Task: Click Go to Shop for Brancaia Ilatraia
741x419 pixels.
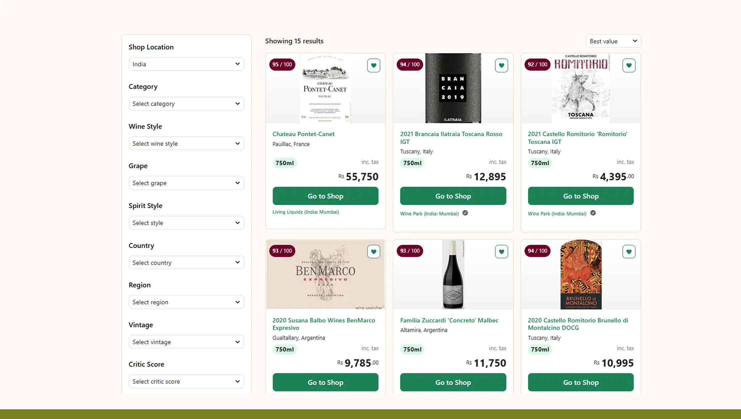Action: pos(453,196)
